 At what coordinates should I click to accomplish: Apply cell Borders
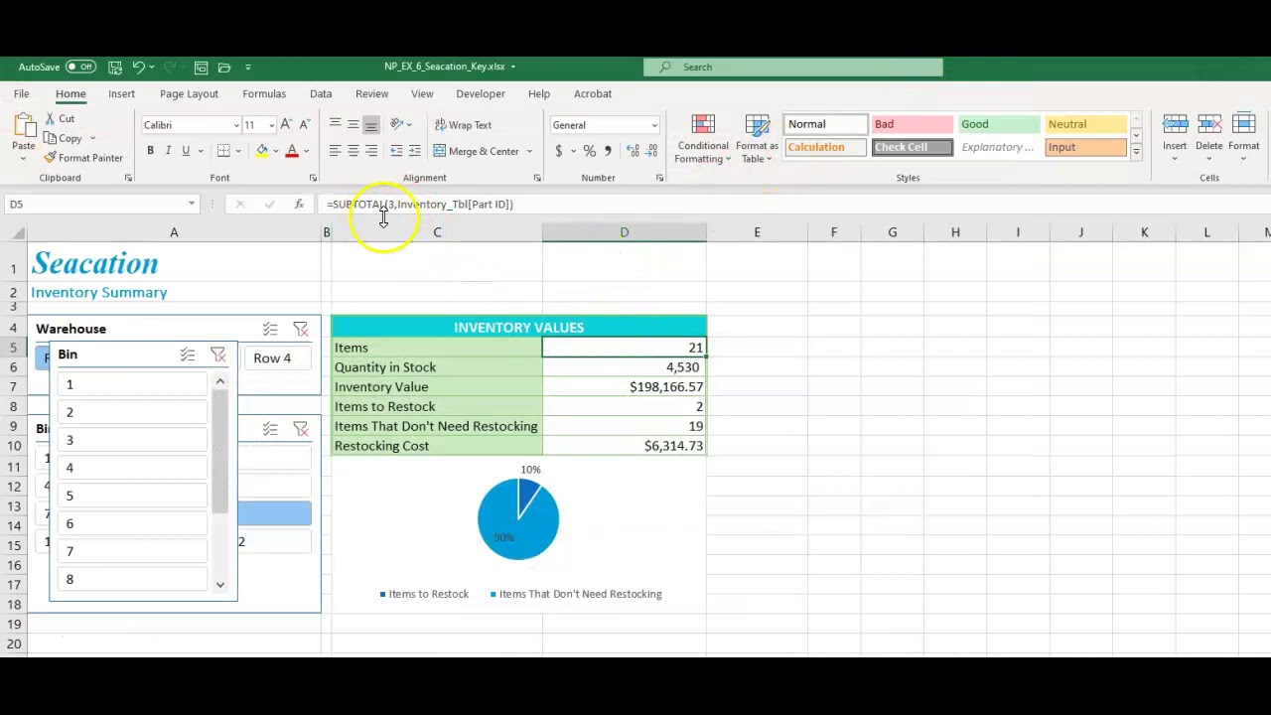(x=223, y=151)
